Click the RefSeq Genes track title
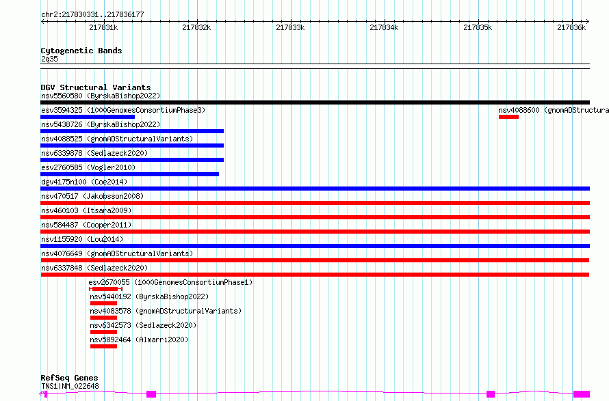Screen dimensions: 609x401 [x=69, y=378]
